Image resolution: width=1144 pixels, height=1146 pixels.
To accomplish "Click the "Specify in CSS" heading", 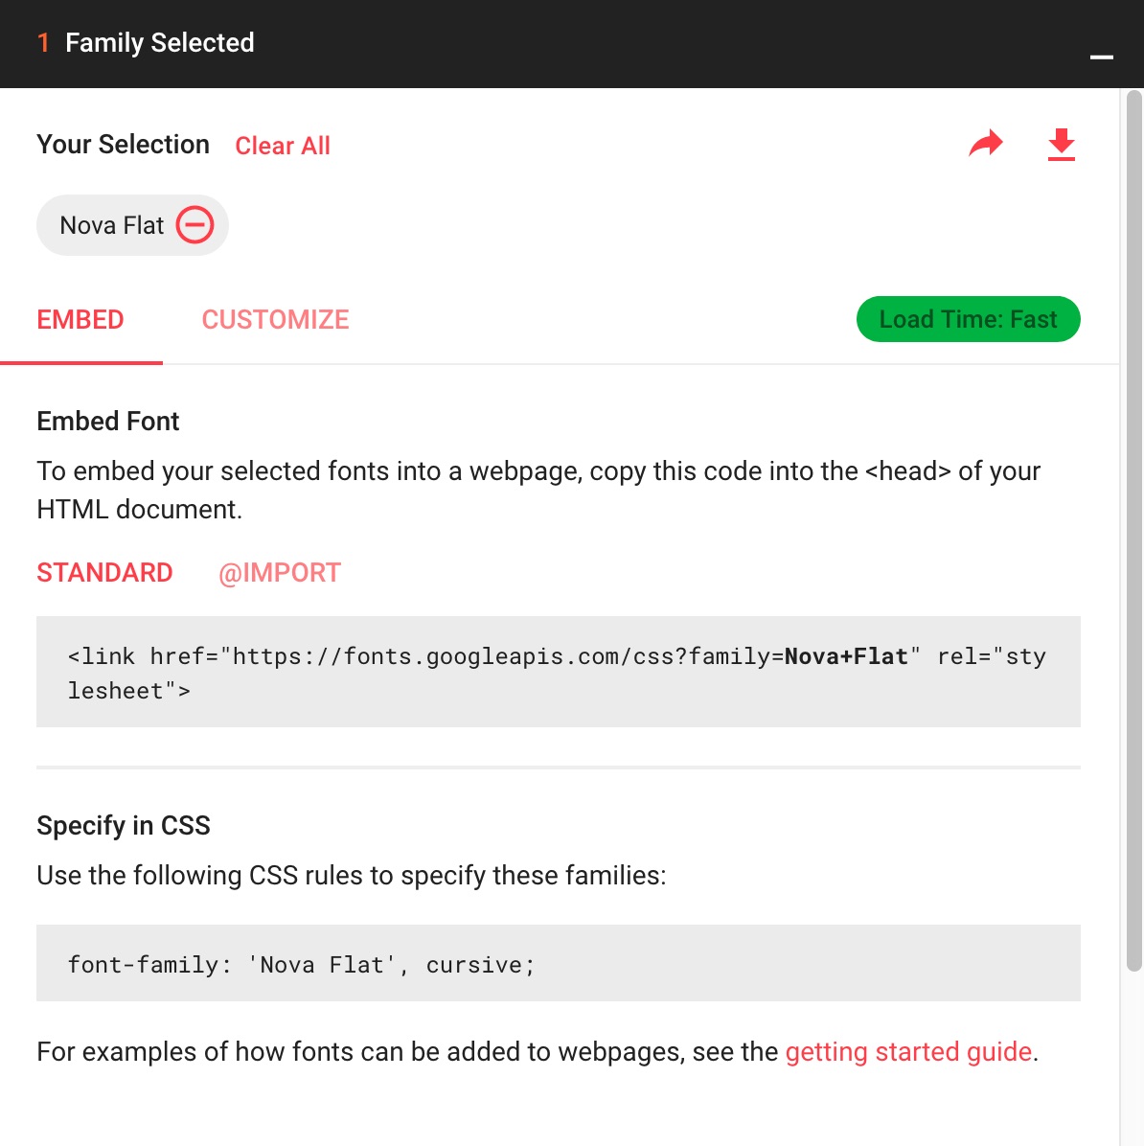I will [124, 825].
